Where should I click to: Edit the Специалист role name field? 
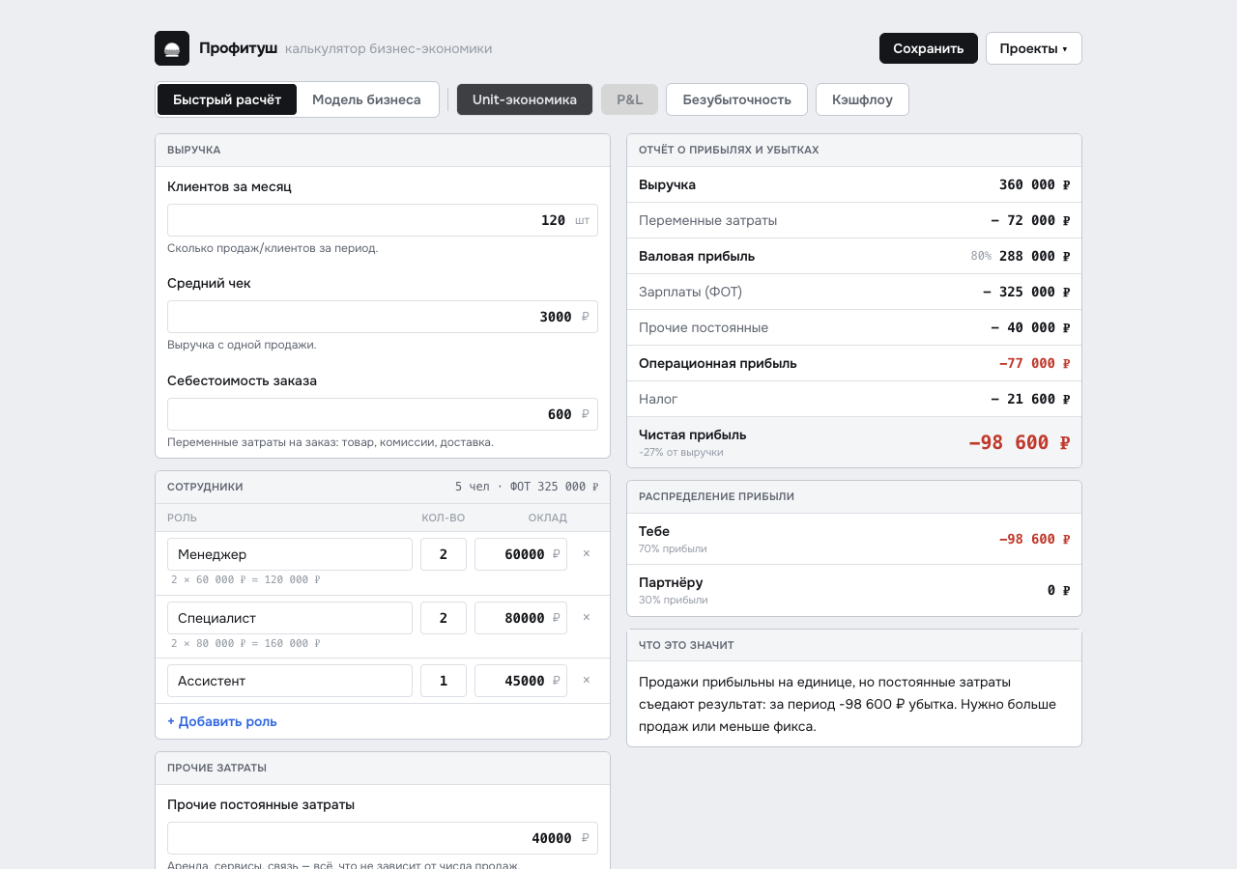(290, 618)
